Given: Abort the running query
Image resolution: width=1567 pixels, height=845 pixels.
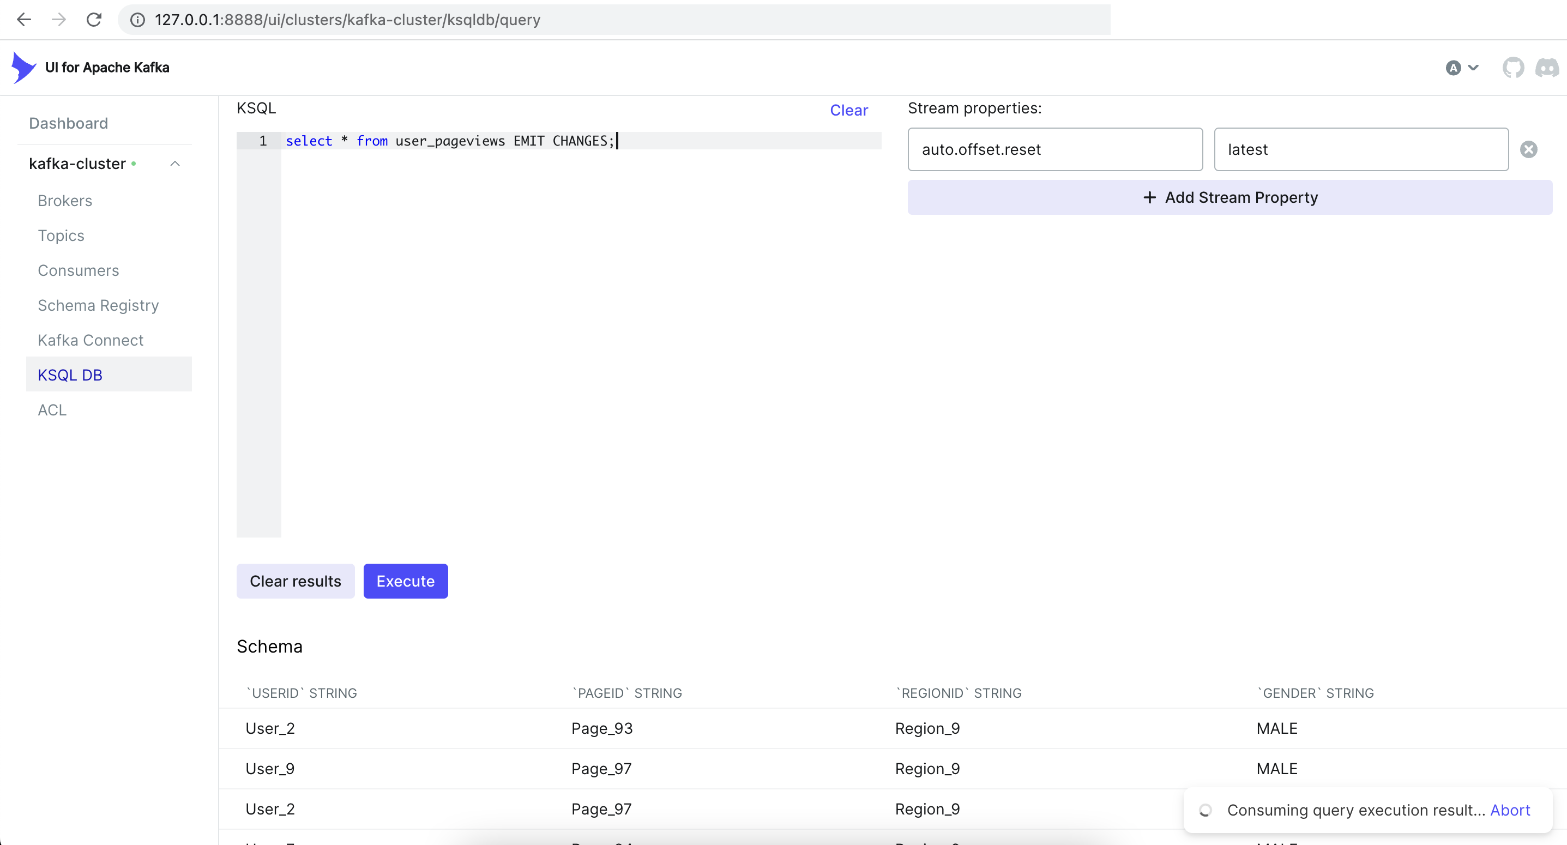Looking at the screenshot, I should (x=1510, y=810).
